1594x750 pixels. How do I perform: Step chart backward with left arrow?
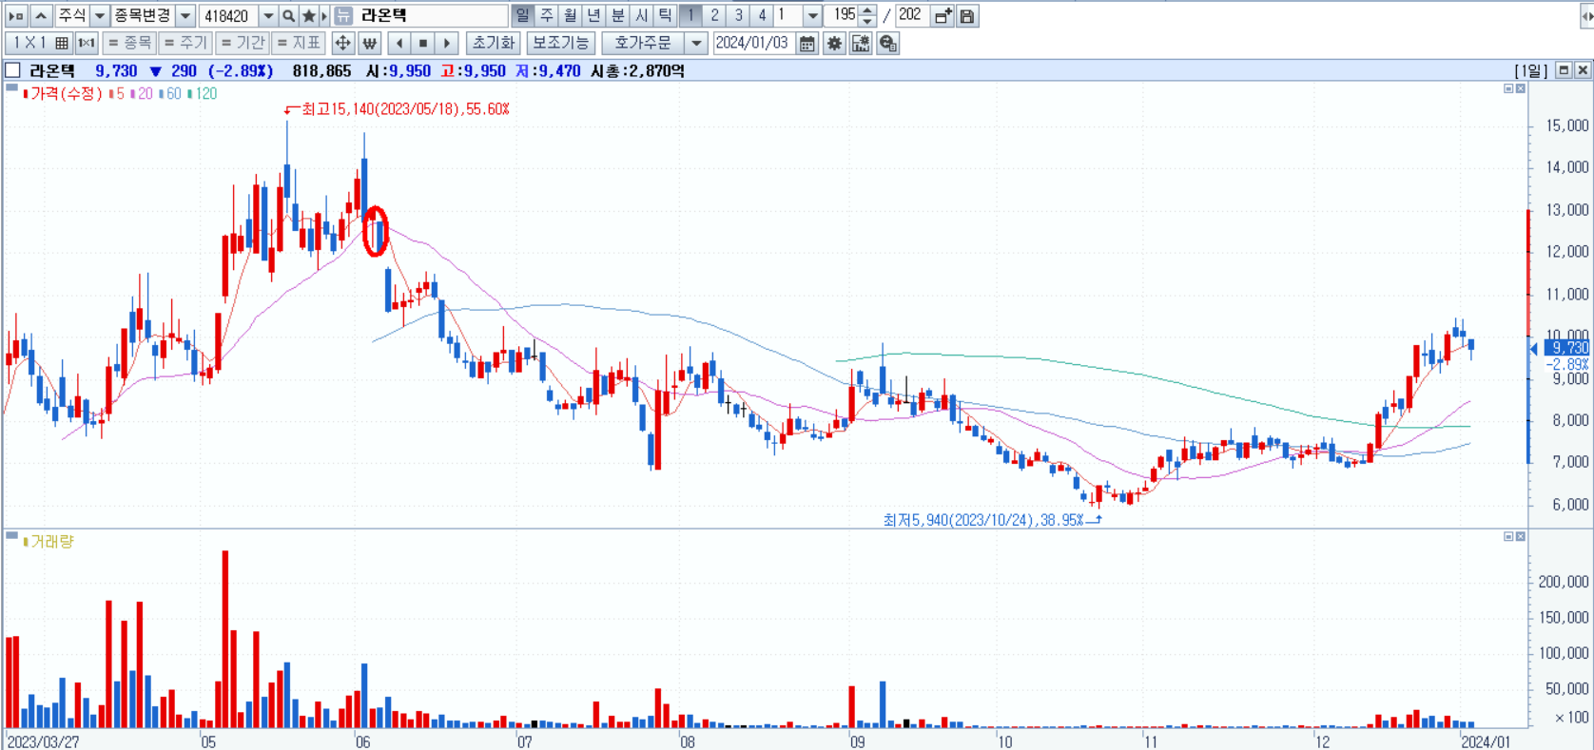point(399,43)
